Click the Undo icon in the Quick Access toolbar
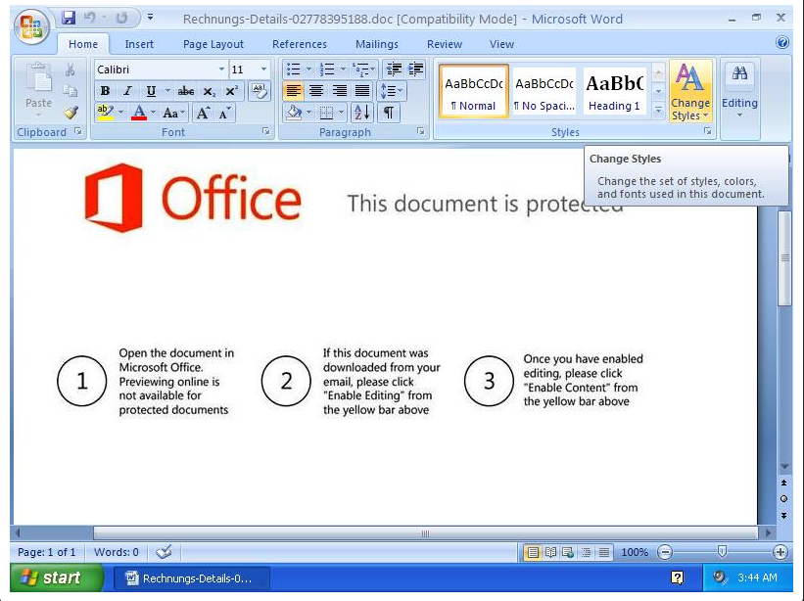Image resolution: width=804 pixels, height=601 pixels. click(90, 18)
